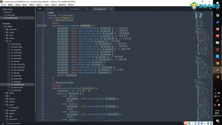This screenshot has width=222, height=125.
Task: Expand the admin702 folder
Action: coord(5,30)
